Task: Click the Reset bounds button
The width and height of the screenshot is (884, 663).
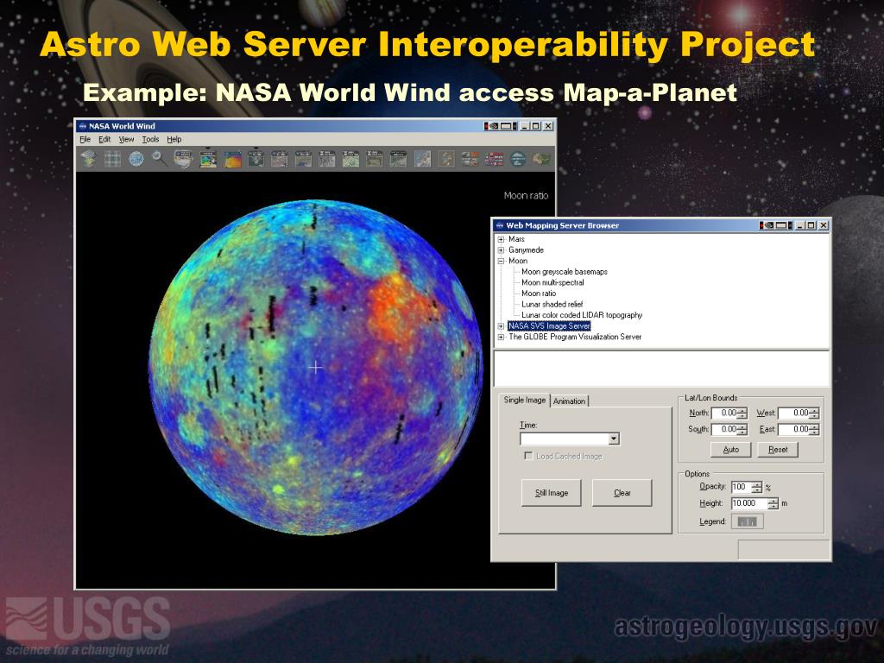Action: (x=778, y=449)
